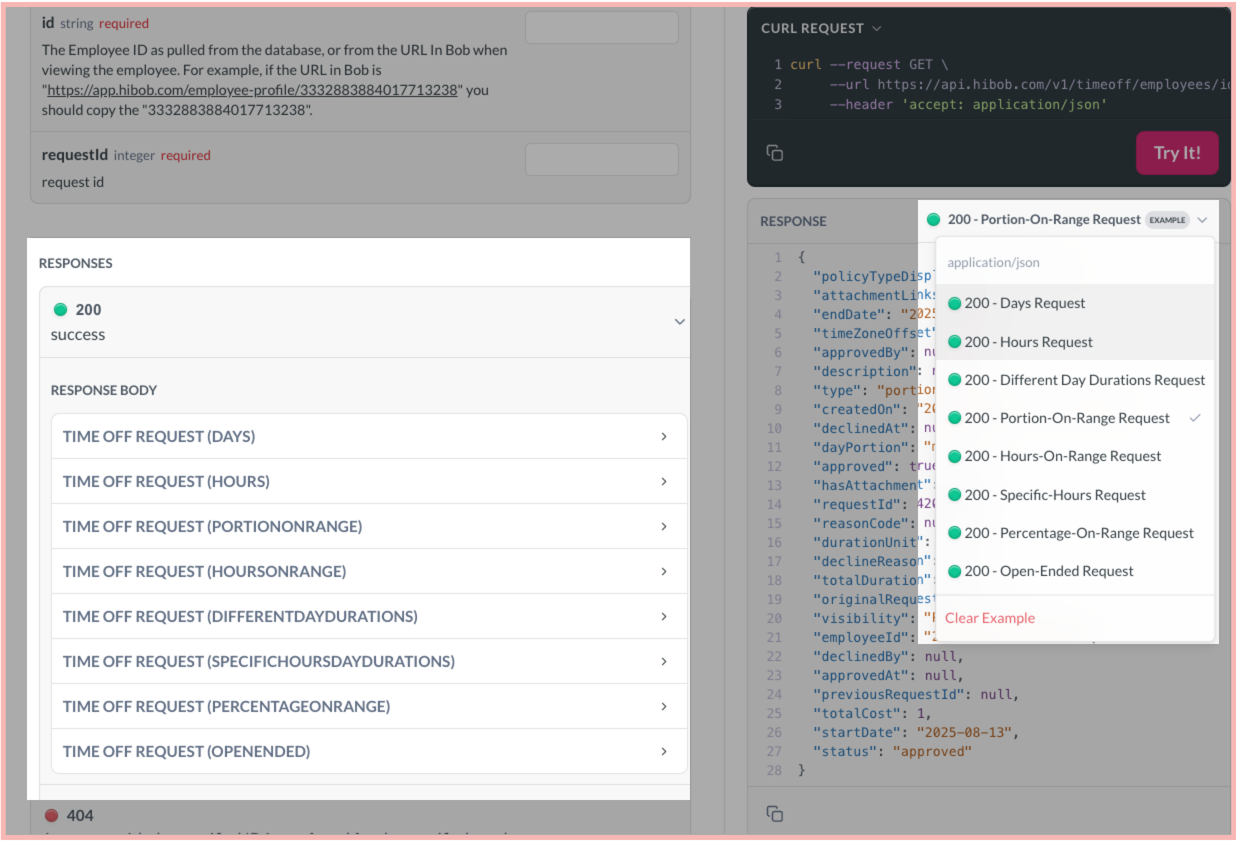Select 200 - Hours-On-Range Request example

(1075, 456)
